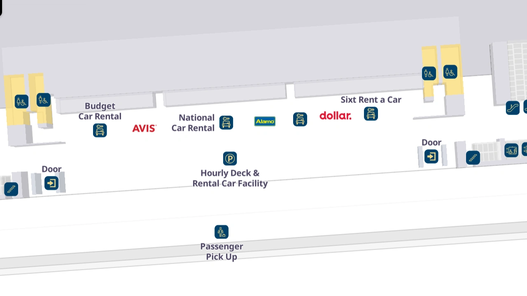The height and width of the screenshot is (296, 527).
Task: Select the 'Budget Car Rental' label
Action: [x=100, y=111]
